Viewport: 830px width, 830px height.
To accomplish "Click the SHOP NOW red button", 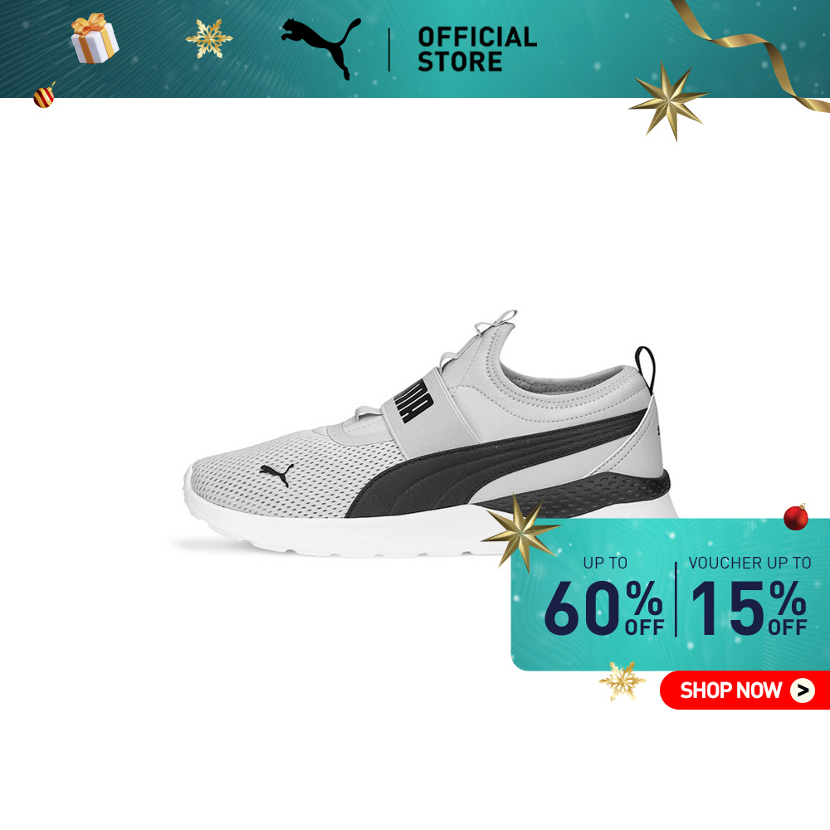I will [745, 691].
